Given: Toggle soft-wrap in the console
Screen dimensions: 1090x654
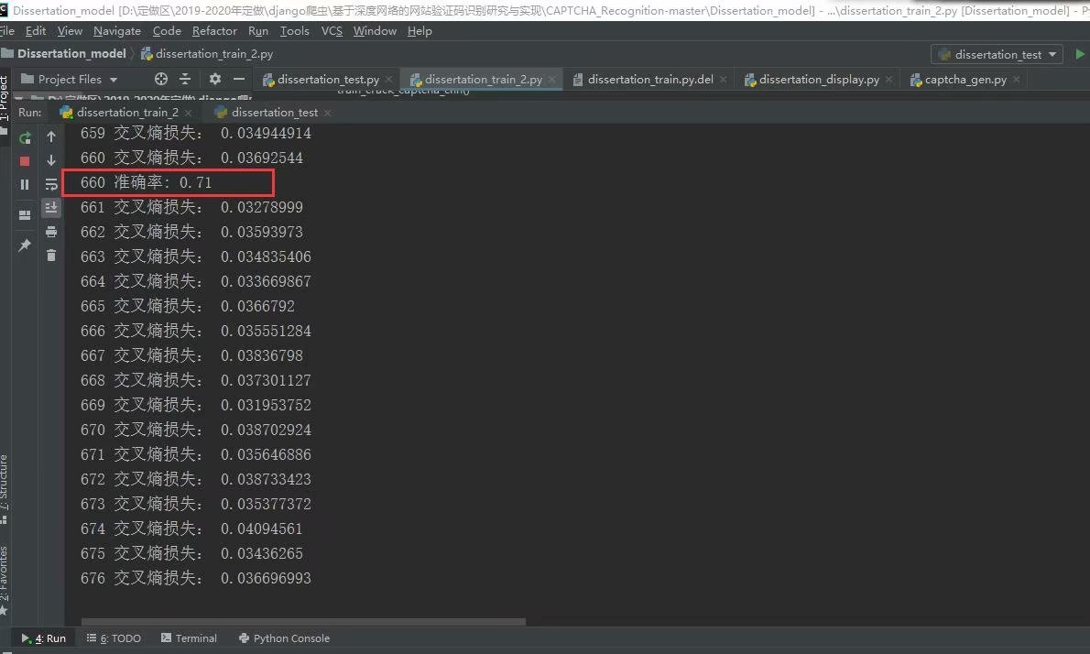Looking at the screenshot, I should pyautogui.click(x=50, y=184).
